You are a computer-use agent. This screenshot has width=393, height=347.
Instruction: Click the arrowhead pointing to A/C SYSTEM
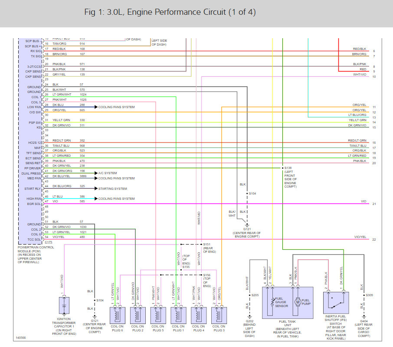[x=96, y=173]
